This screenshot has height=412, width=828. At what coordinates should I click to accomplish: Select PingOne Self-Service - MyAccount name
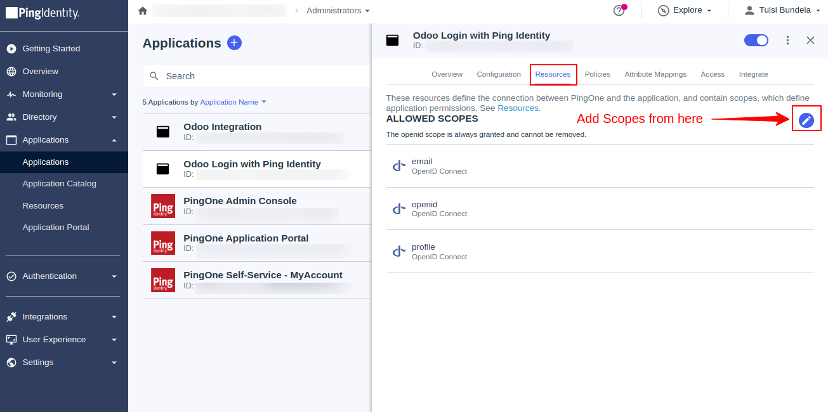point(263,275)
